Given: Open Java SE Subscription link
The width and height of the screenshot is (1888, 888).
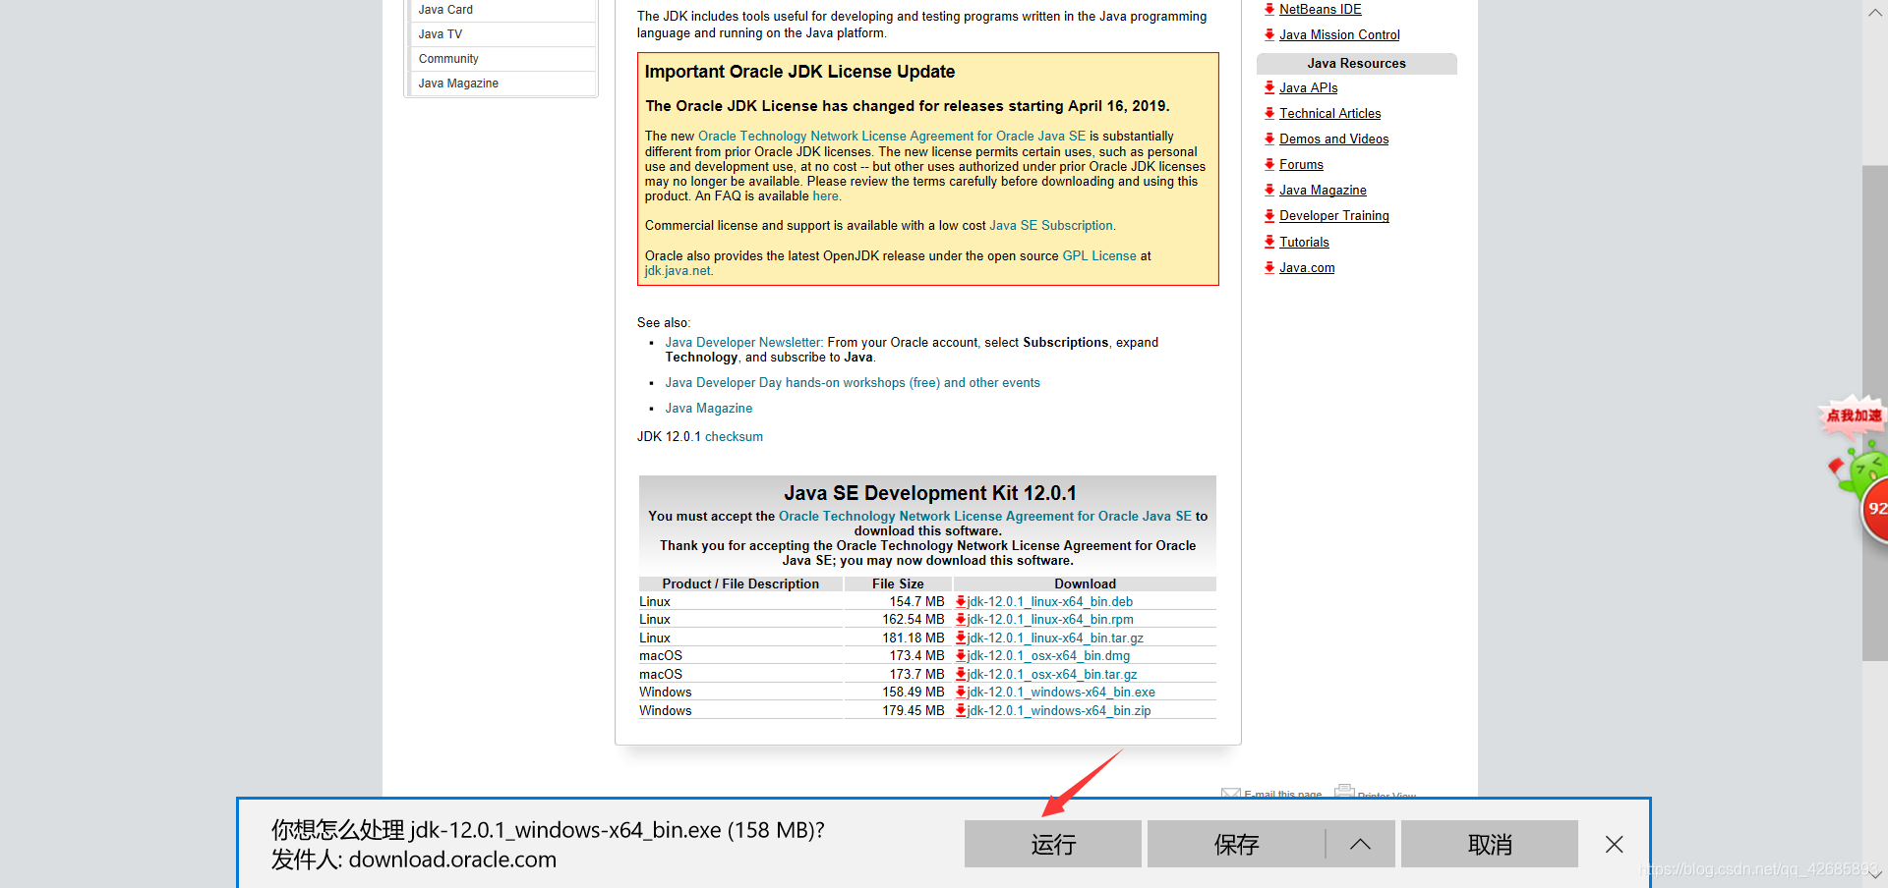Looking at the screenshot, I should [x=1051, y=226].
